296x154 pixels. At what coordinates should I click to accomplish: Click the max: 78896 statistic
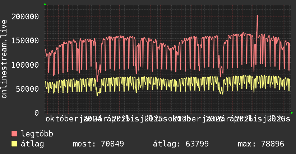click(x=261, y=144)
